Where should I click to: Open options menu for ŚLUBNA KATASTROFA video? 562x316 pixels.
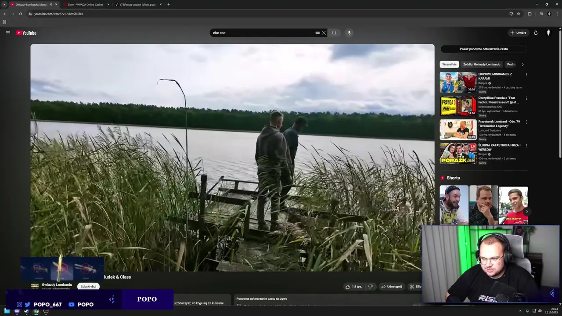coord(526,146)
